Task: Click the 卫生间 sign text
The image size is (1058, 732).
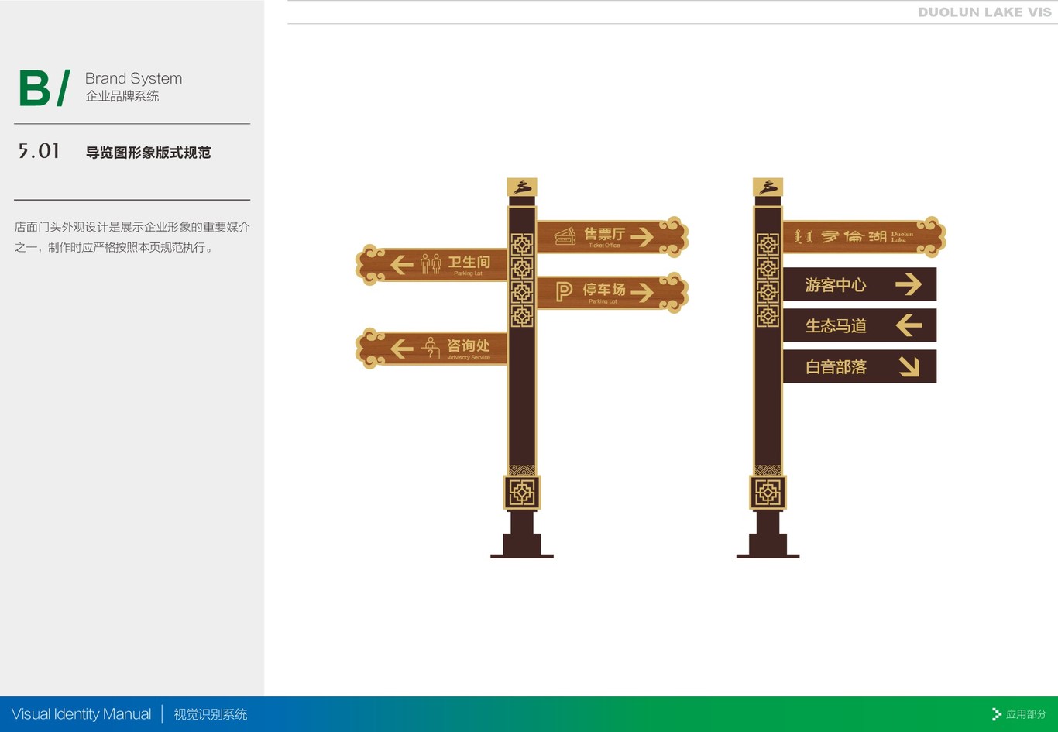Action: pyautogui.click(x=469, y=262)
